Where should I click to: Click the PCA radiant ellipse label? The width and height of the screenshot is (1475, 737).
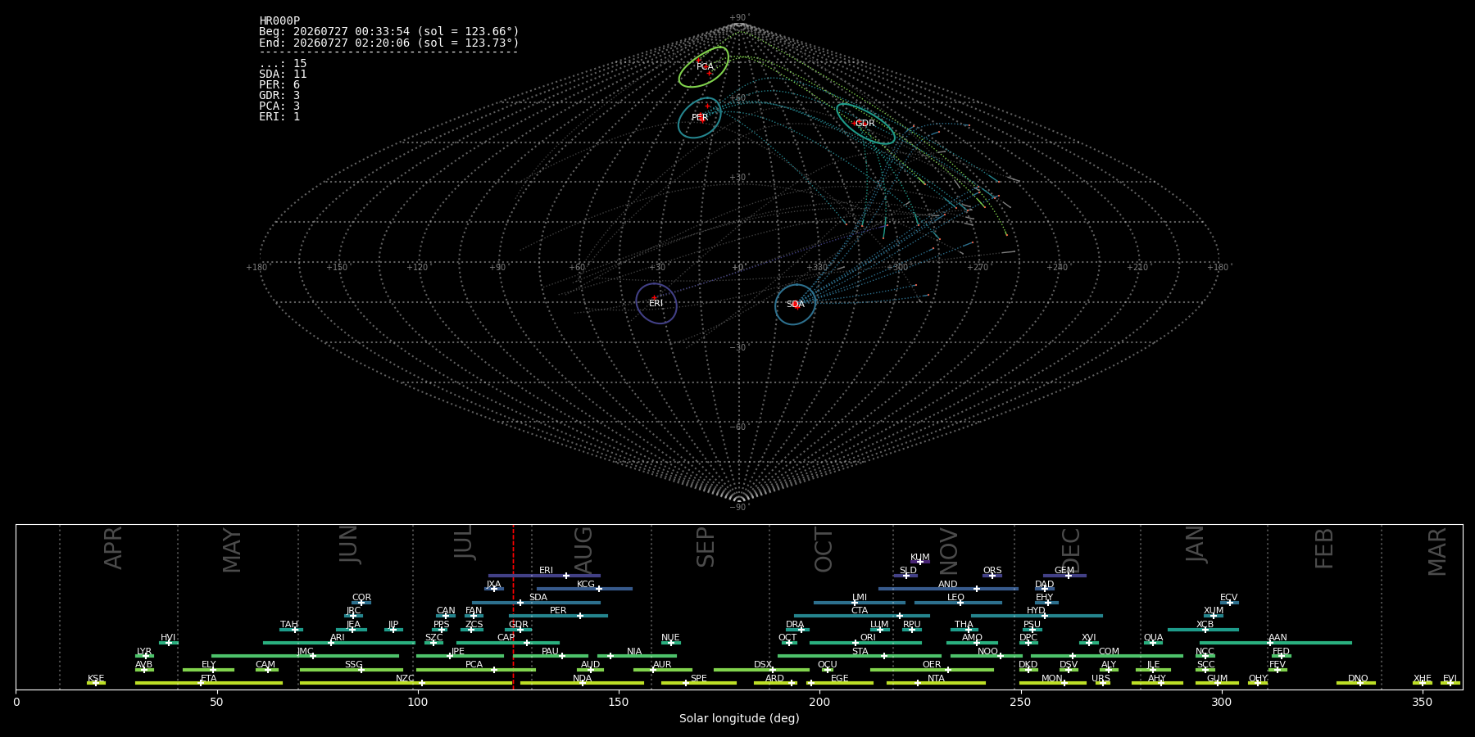[705, 66]
